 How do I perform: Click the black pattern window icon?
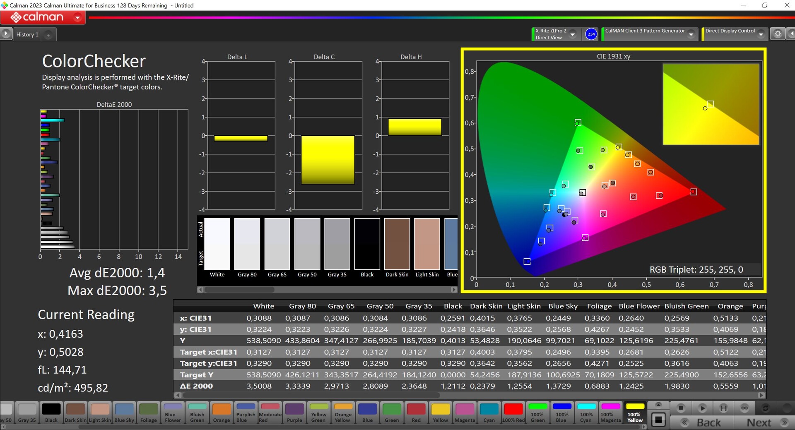pos(658,420)
